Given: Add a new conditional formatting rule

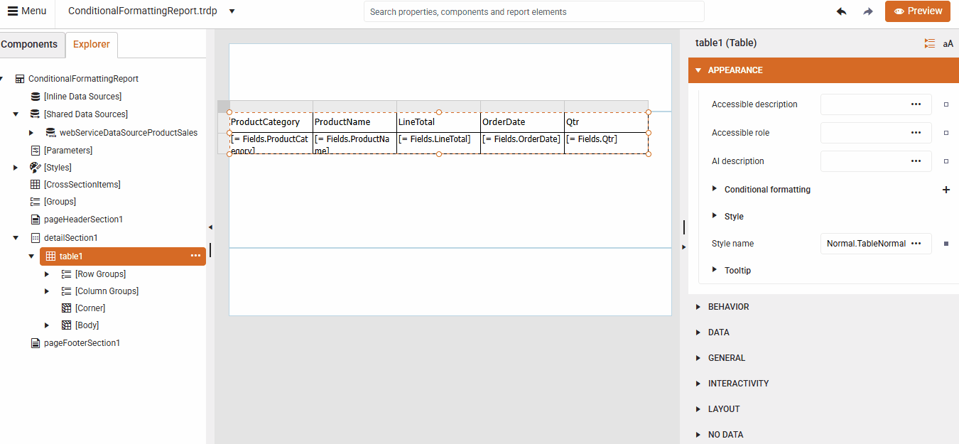Looking at the screenshot, I should click(x=946, y=189).
